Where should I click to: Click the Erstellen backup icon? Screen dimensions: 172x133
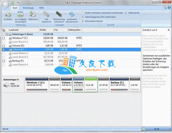8,15
